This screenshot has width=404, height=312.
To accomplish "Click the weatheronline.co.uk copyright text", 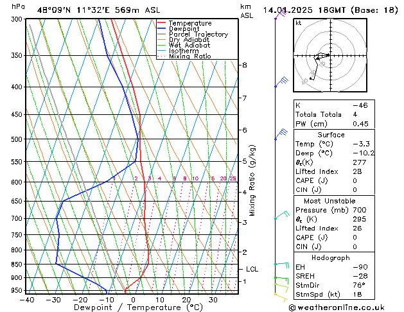I will (x=337, y=308).
